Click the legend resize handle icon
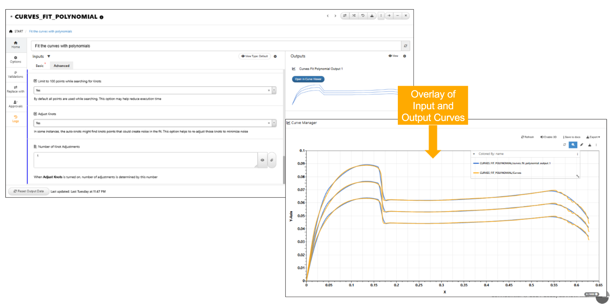This screenshot has width=611, height=304. [x=578, y=176]
